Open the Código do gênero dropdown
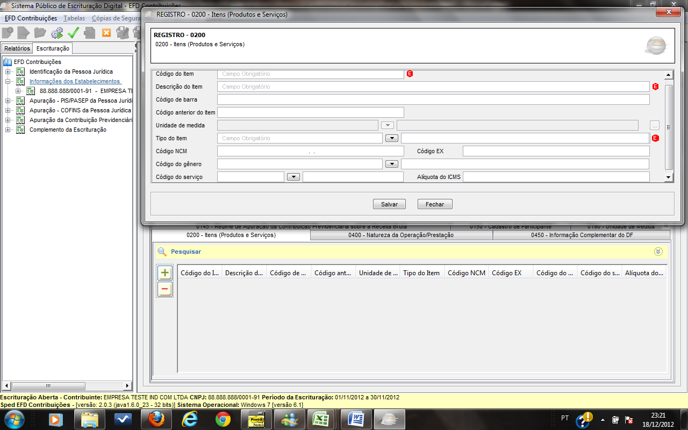This screenshot has height=430, width=688. 391,164
